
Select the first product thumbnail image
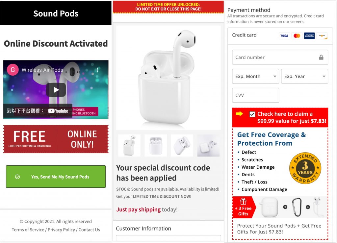tap(129, 145)
